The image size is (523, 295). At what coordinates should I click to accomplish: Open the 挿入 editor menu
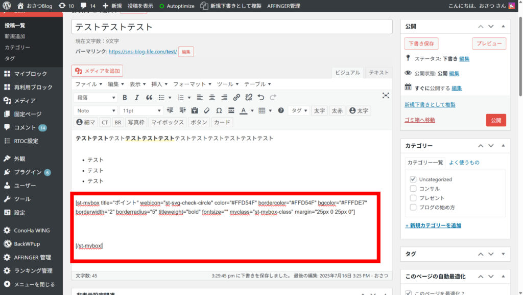[159, 84]
